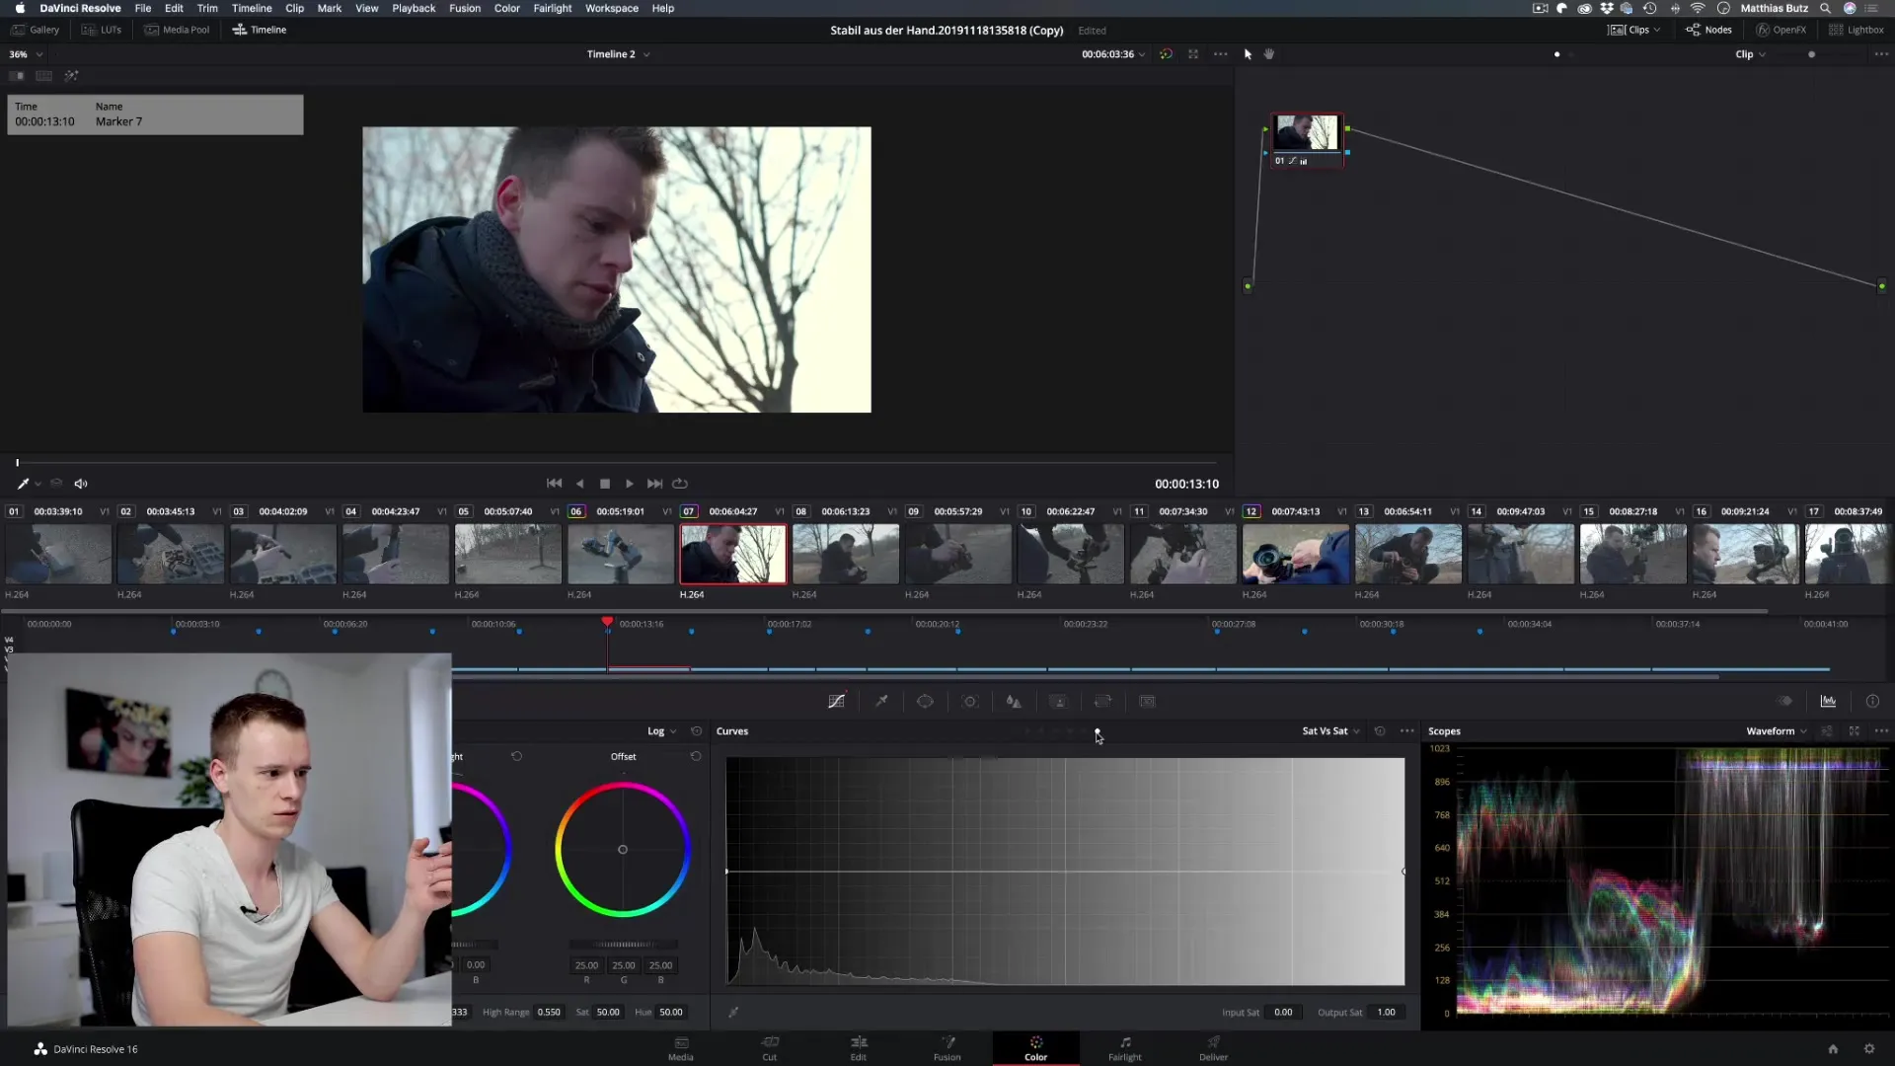The height and width of the screenshot is (1066, 1895).
Task: Select the hand pan tool in viewer
Action: (x=1269, y=54)
